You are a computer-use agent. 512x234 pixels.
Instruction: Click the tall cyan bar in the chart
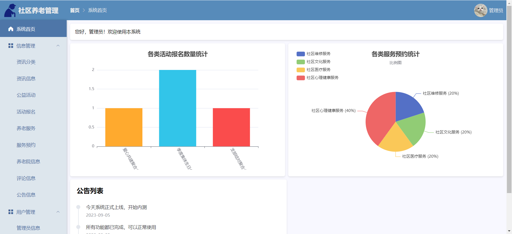tap(178, 108)
